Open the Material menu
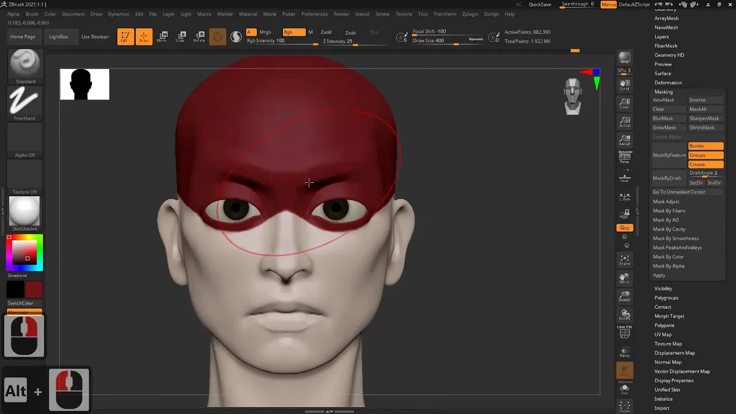The width and height of the screenshot is (736, 414). [x=248, y=14]
